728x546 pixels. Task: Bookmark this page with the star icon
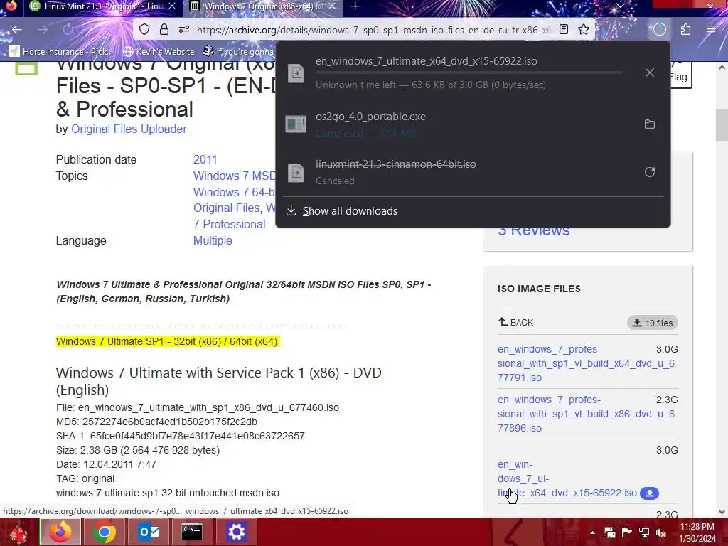coord(584,30)
